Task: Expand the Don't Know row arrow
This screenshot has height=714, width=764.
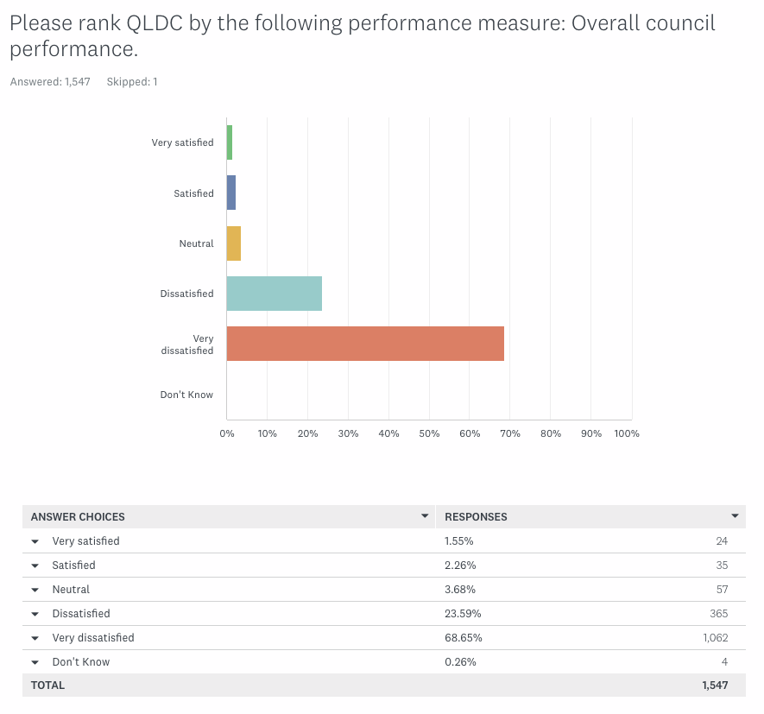Action: click(35, 662)
